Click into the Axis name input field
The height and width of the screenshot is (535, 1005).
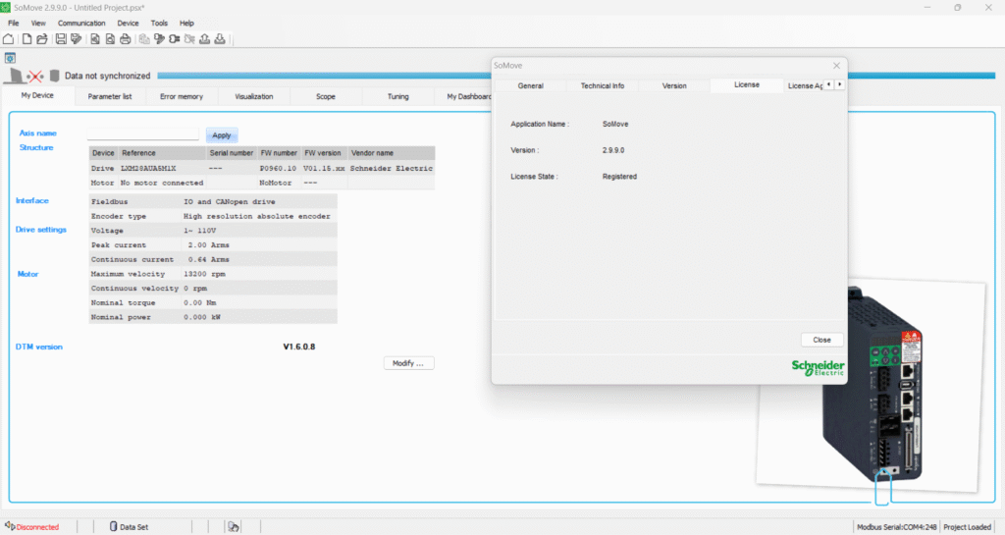(x=143, y=134)
